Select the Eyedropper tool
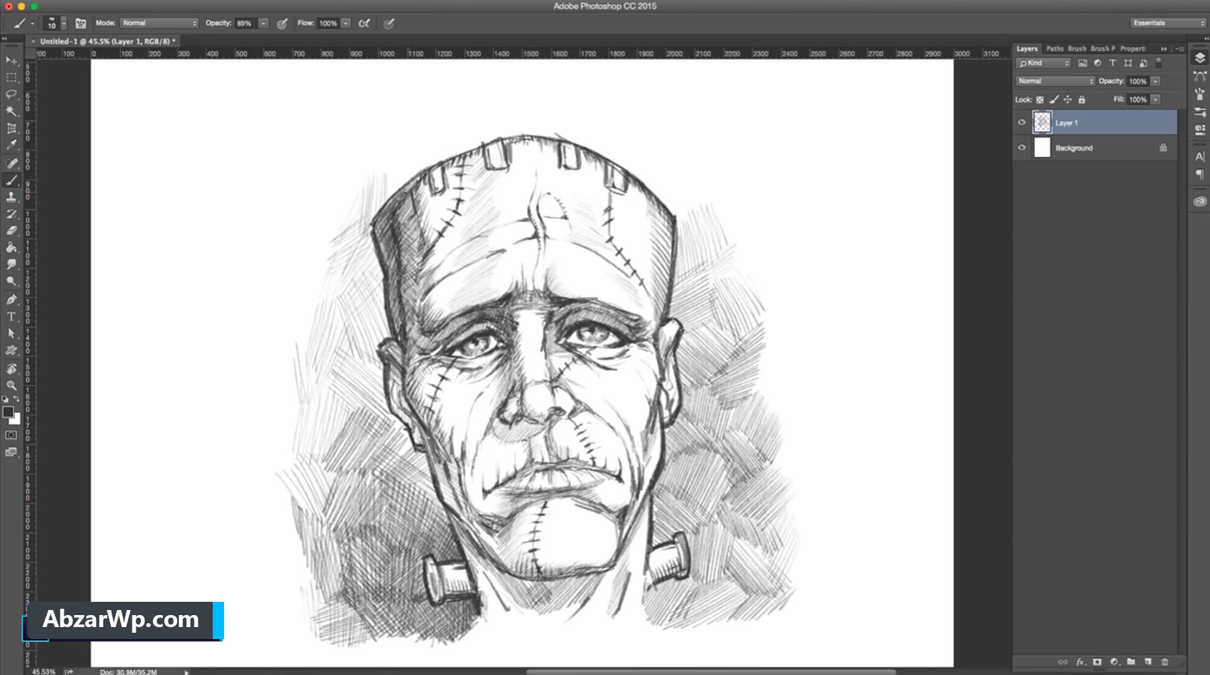 (11, 145)
